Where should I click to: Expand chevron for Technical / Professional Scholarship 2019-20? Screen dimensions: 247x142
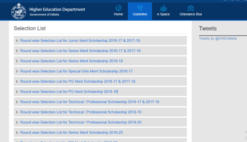[17, 123]
